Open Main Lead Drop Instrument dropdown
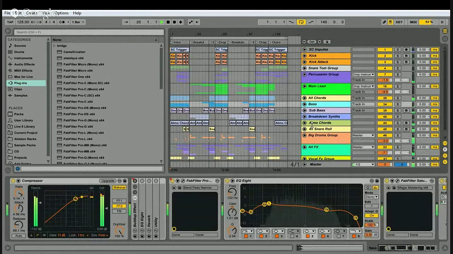 363,86
